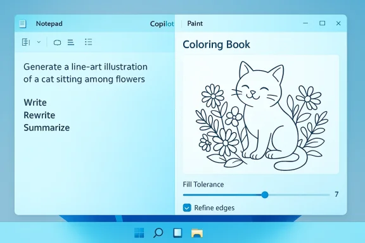Expand the dropdown chevron beside layout icon
The image size is (365, 243).
(39, 42)
